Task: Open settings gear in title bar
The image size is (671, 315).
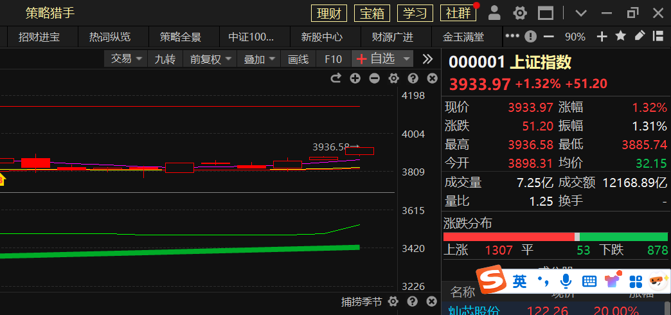Action: tap(520, 13)
